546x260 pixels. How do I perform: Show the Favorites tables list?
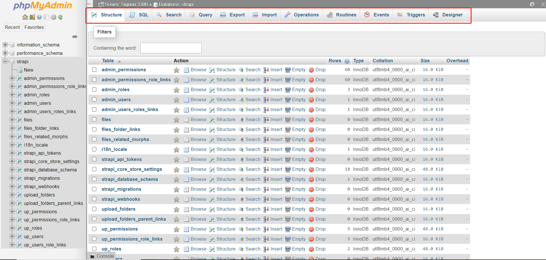click(x=34, y=27)
